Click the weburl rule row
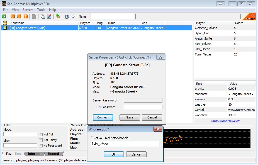This screenshot has height=165, width=258. click(x=225, y=110)
